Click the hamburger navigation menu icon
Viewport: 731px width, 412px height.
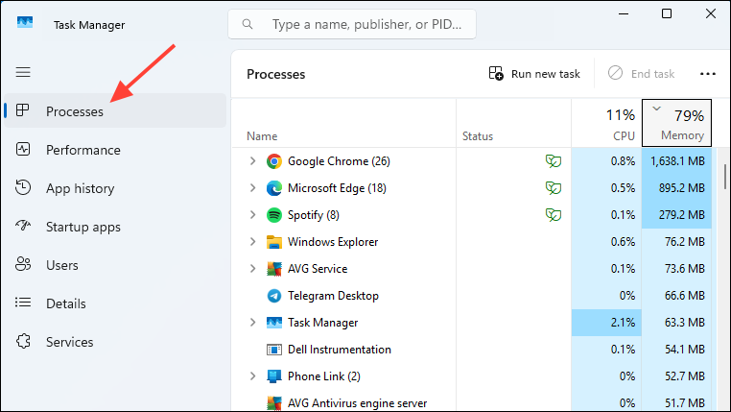23,72
